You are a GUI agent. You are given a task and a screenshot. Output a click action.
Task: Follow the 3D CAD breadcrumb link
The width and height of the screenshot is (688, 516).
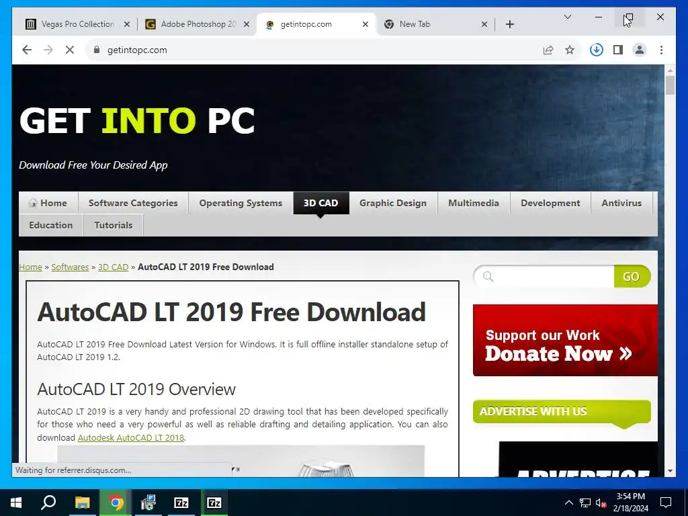[x=113, y=267]
